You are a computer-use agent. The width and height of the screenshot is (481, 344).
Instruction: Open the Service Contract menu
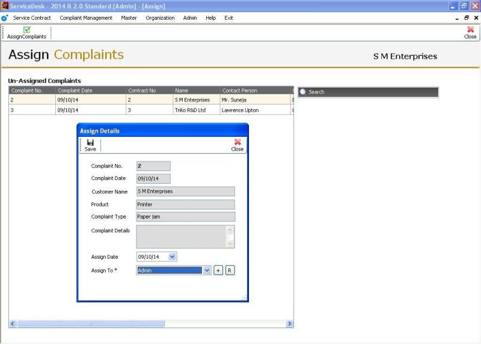click(32, 18)
